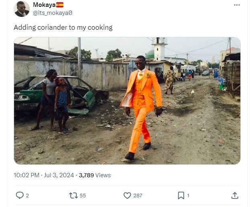Screen dimensions: 250x207
Task: Like the tweet with the heart icon
Action: tap(127, 195)
